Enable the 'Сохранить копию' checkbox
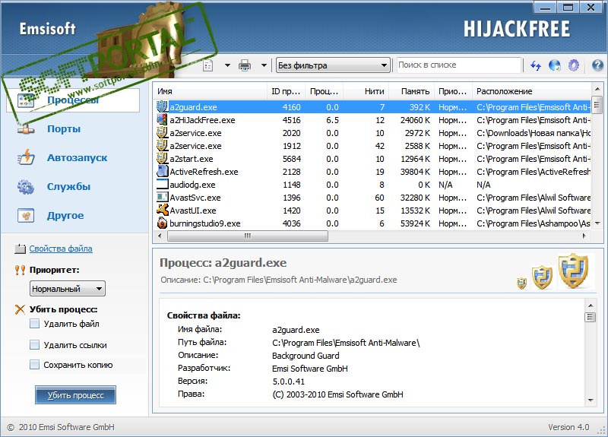This screenshot has width=608, height=437. click(34, 365)
